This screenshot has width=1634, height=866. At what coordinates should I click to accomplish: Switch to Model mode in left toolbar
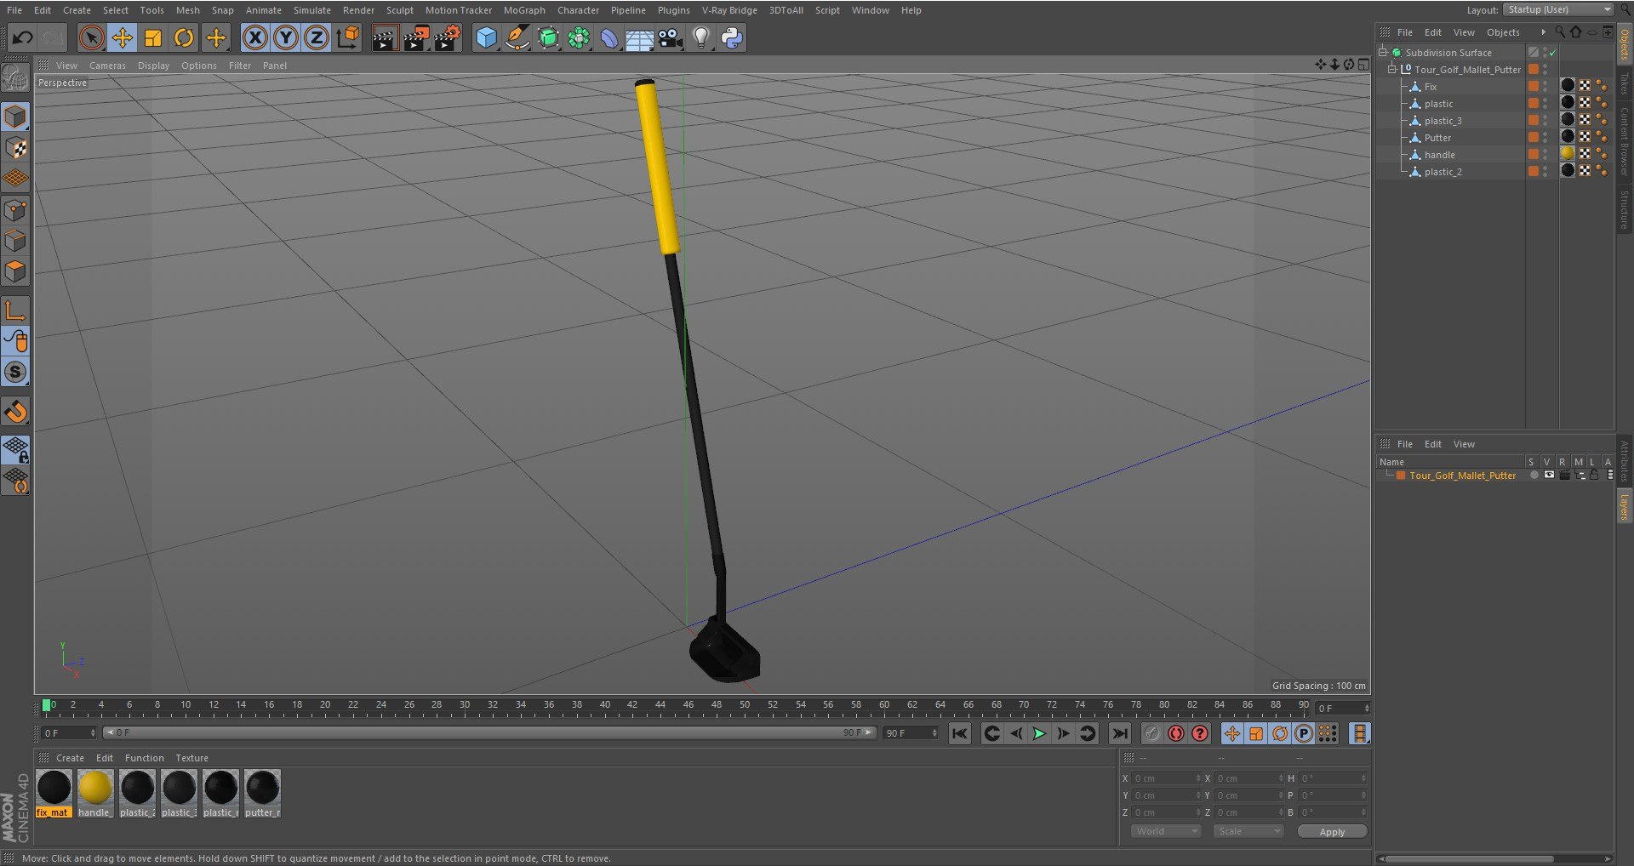15,117
